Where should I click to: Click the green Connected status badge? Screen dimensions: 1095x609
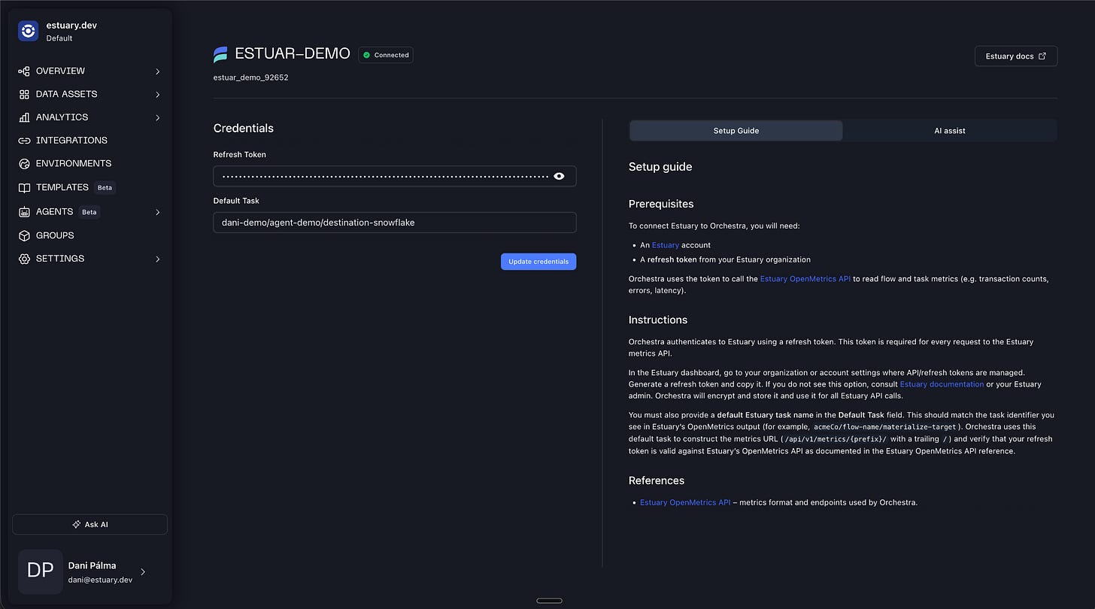(x=386, y=55)
